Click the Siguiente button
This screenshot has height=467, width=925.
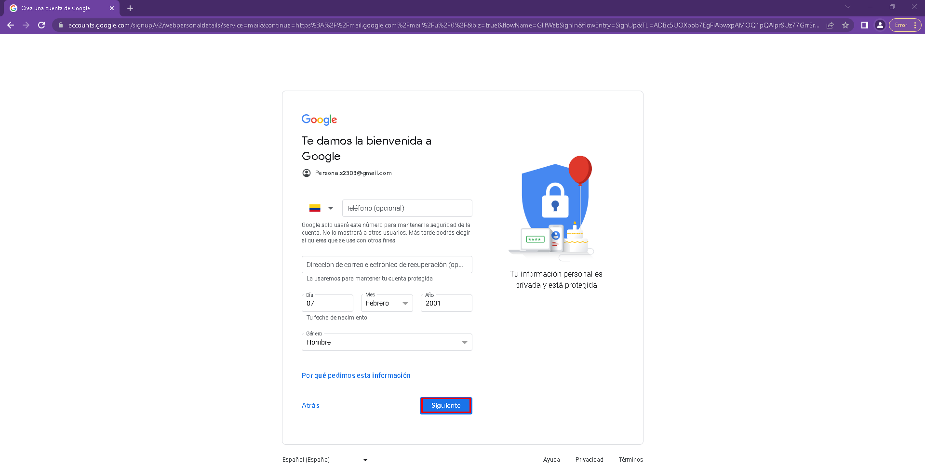[446, 406]
